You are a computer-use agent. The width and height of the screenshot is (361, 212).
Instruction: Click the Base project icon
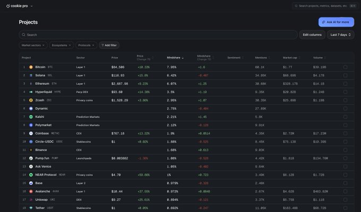coord(31,183)
